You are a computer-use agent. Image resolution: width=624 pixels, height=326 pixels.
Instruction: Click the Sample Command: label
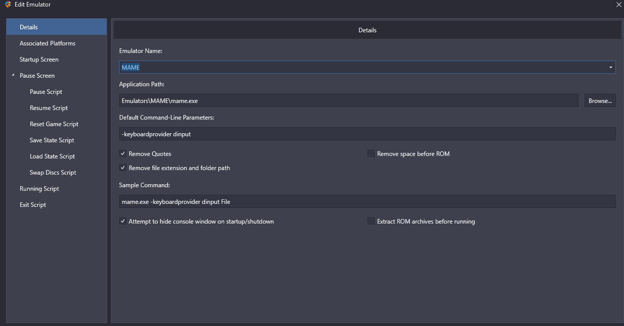pos(144,185)
